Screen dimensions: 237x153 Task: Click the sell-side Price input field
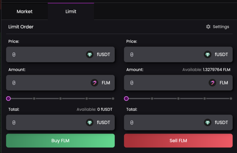[178, 55]
